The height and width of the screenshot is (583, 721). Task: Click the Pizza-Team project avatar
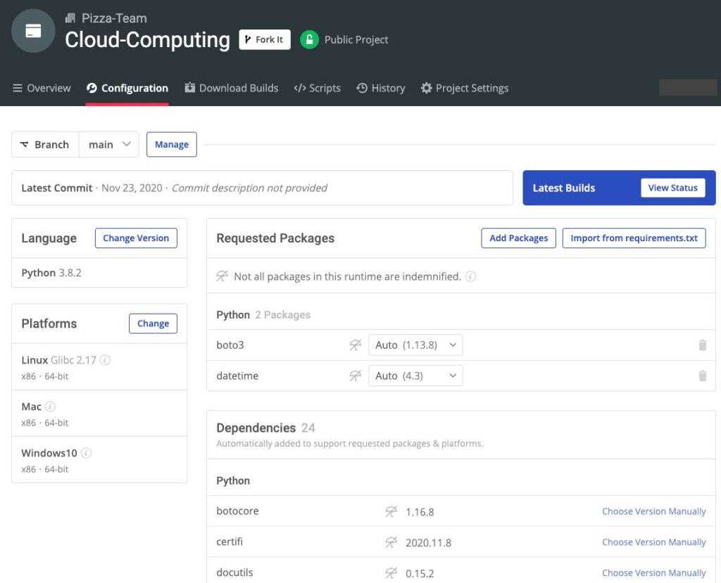point(33,31)
